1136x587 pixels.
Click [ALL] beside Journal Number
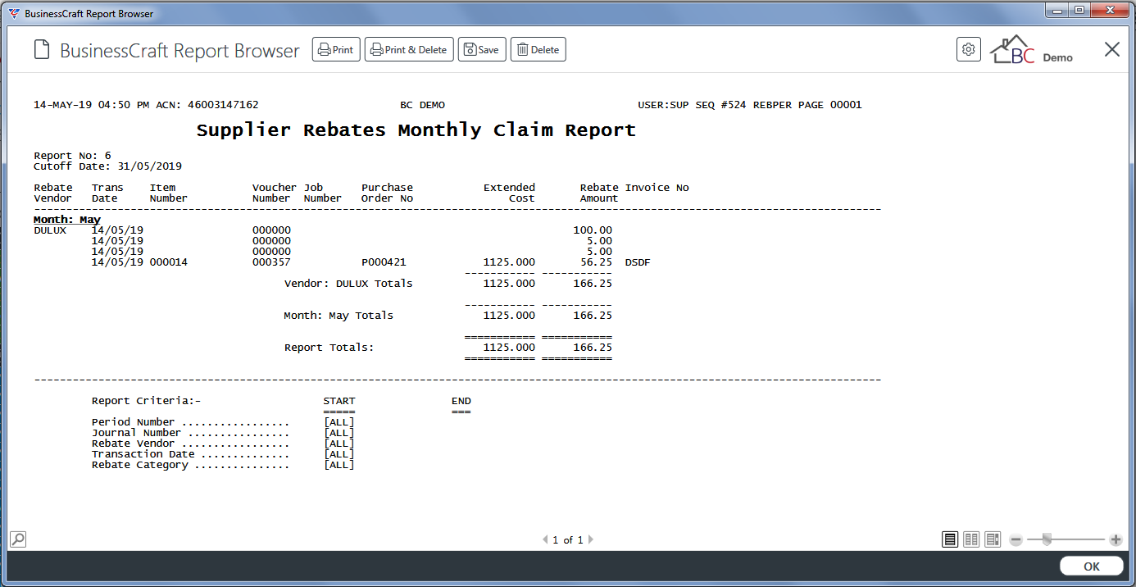pos(339,433)
